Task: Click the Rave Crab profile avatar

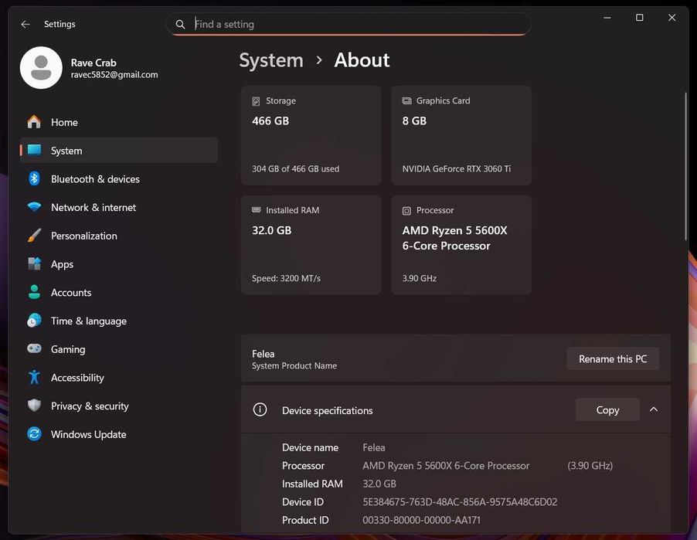Action: (41, 67)
